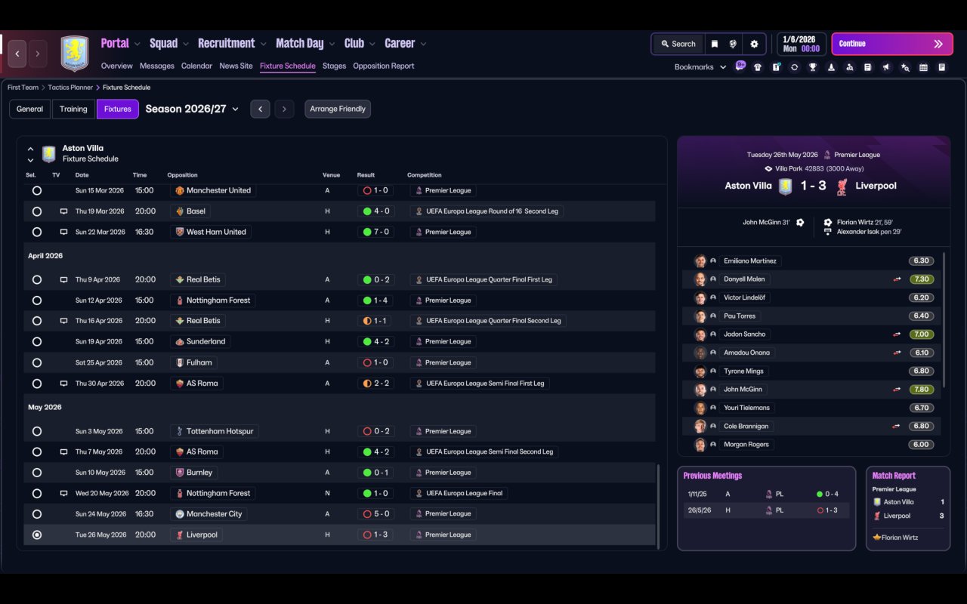Collapse the Aston Villa Fixture Schedule panel
The image size is (967, 604).
(30, 149)
